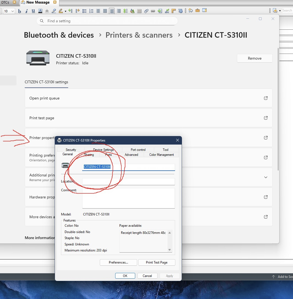This screenshot has height=299, width=293.
Task: Toggle italic formatting in the message toolbar
Action: [x=26, y=11]
